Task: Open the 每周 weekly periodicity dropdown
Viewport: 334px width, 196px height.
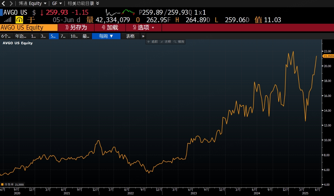Action: [106, 36]
